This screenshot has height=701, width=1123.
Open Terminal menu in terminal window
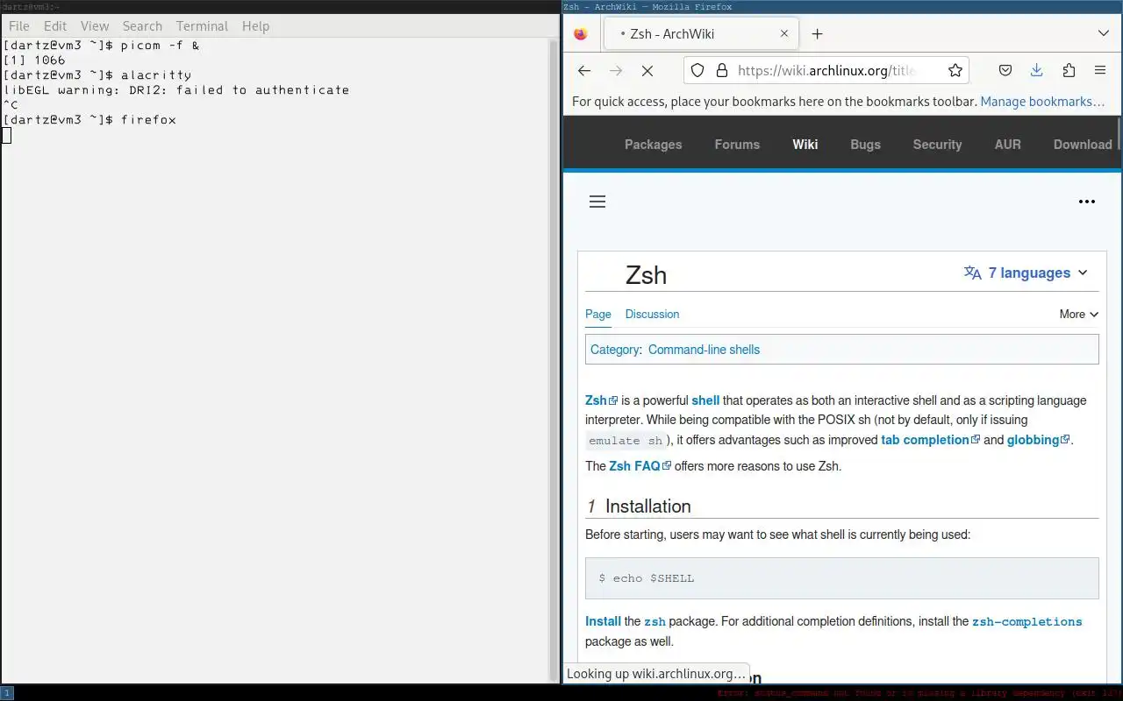pyautogui.click(x=202, y=26)
